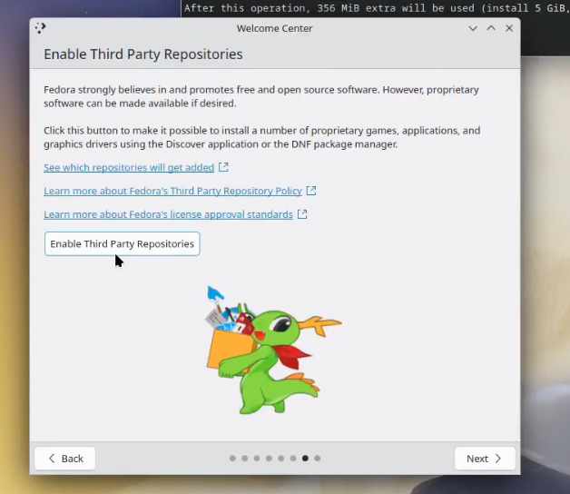570x494 pixels.
Task: Close the Welcome Center window
Action: click(x=509, y=28)
